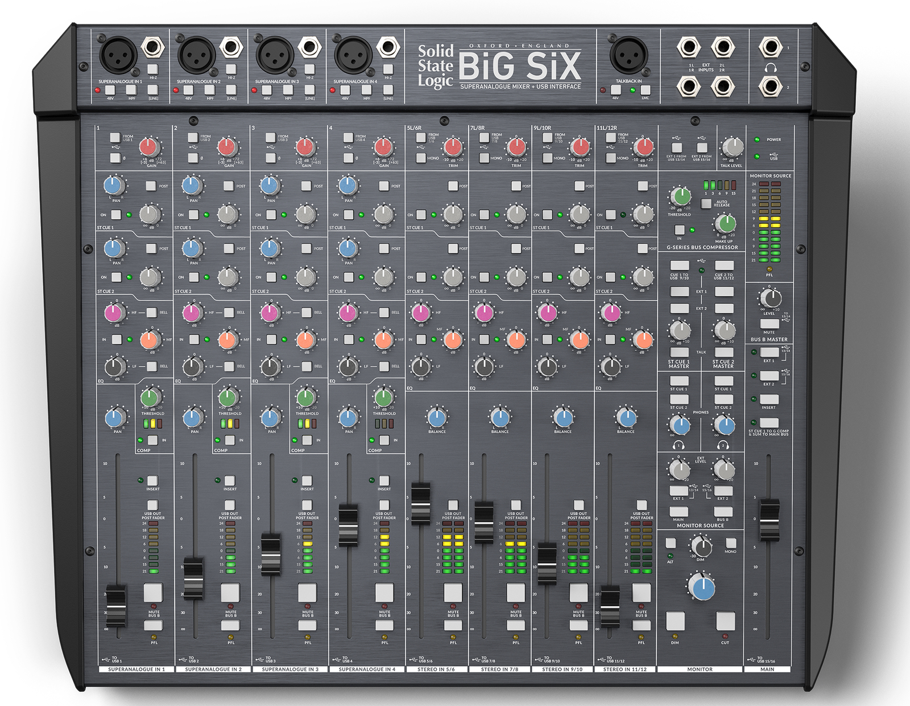Screen dimensions: 910x706
Task: Click the EXT Inputs 2R jack
Action: coord(723,87)
